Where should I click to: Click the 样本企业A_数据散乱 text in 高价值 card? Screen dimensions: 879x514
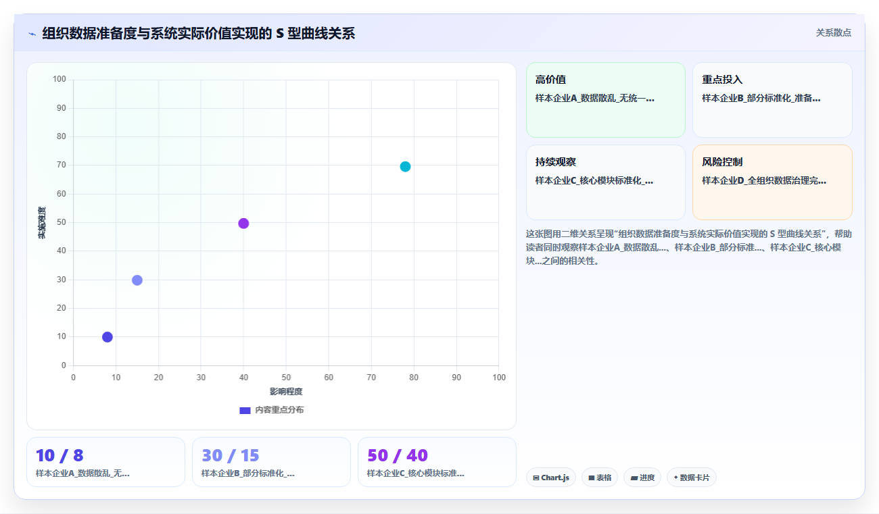[595, 98]
